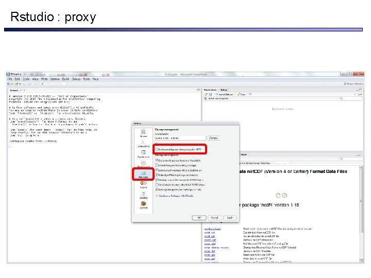Open the Build menu

65,79
